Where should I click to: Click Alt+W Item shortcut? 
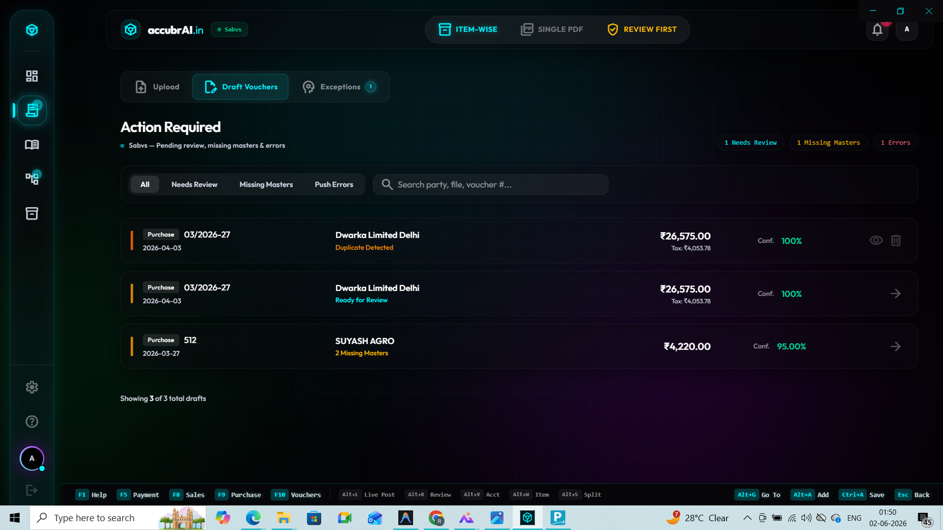[529, 495]
